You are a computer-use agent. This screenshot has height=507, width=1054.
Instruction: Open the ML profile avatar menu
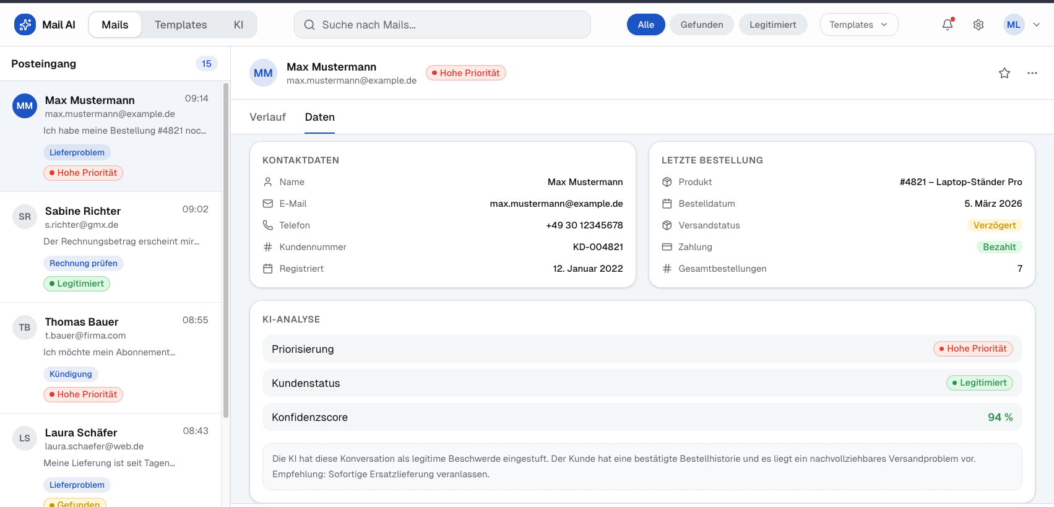coord(1013,25)
